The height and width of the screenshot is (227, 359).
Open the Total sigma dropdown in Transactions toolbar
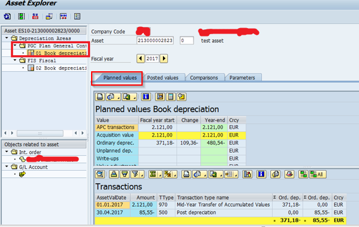[155, 174]
